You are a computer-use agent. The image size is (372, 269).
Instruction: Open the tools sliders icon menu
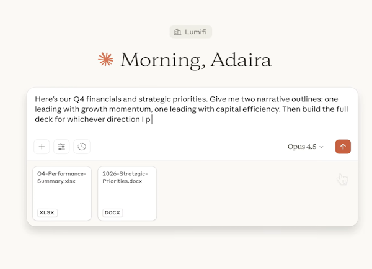tap(61, 147)
